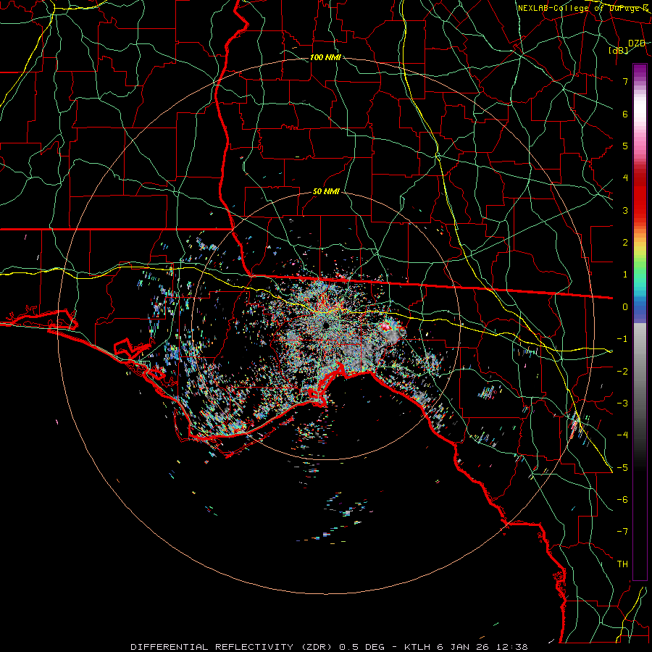Click the "7" value on the color scale
The image size is (652, 652).
pos(625,81)
